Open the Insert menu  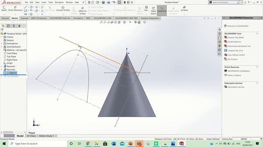click(x=44, y=2)
